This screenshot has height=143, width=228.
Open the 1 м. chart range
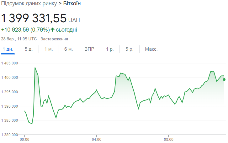pos(49,49)
